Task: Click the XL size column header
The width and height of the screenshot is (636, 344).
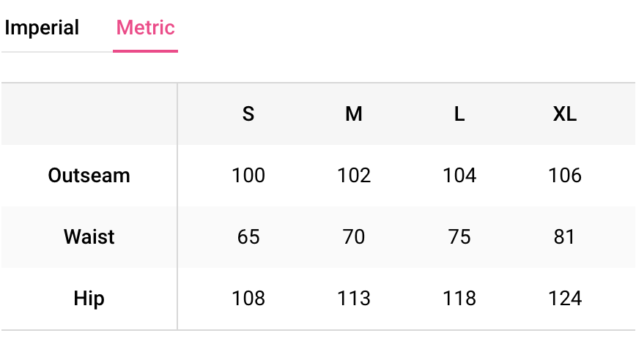Action: pyautogui.click(x=565, y=114)
